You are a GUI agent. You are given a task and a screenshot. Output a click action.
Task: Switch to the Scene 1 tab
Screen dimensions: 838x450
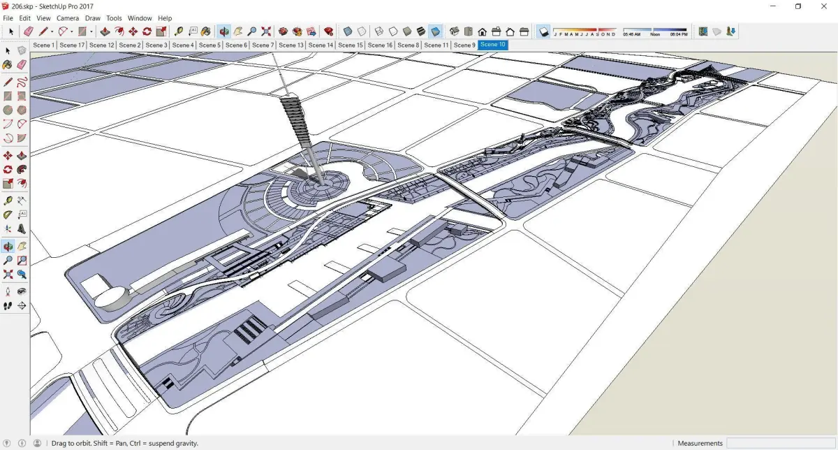[x=43, y=45]
